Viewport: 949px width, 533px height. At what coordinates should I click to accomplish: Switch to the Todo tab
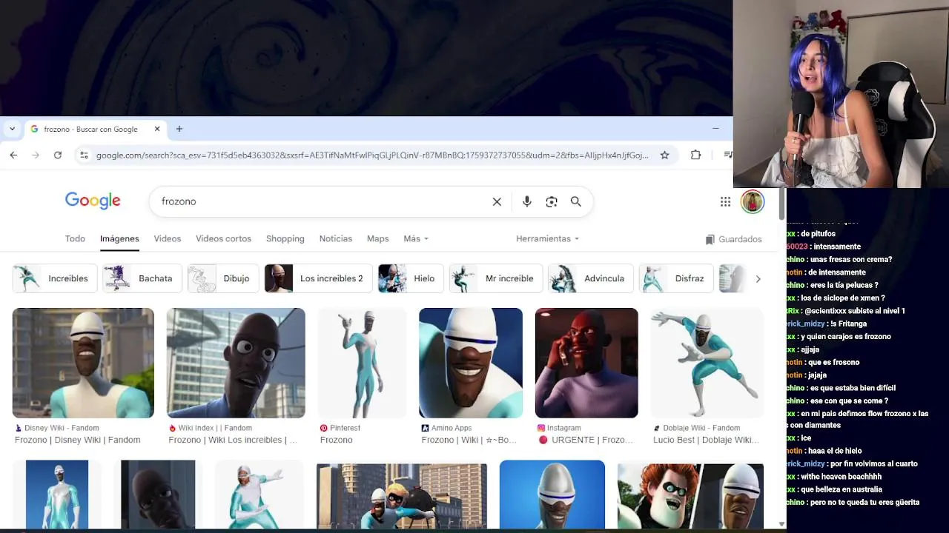[x=75, y=238]
